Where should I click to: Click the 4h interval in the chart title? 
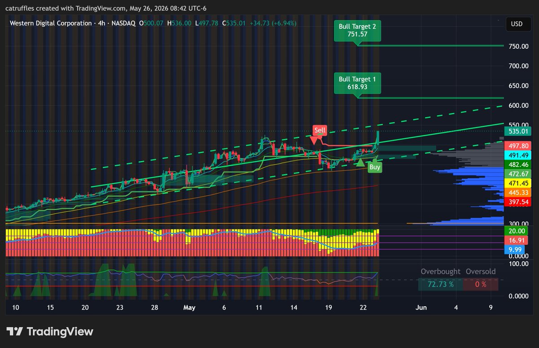101,23
